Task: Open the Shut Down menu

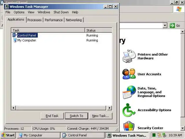Action: [61, 12]
